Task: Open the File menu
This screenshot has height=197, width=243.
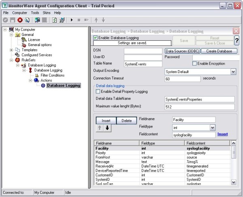Action: 6,13
